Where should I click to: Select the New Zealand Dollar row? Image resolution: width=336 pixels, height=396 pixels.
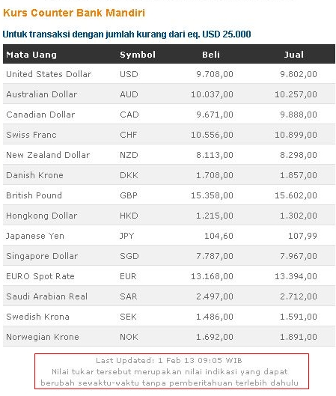(x=169, y=155)
